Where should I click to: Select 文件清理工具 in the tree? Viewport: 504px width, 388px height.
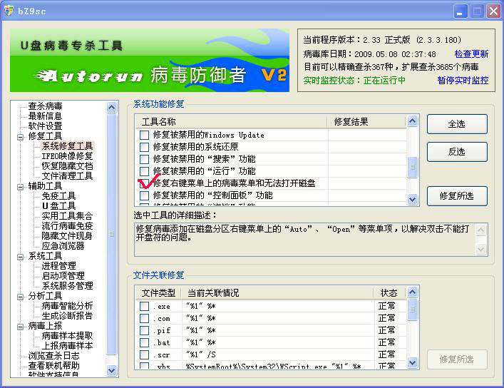[67, 176]
